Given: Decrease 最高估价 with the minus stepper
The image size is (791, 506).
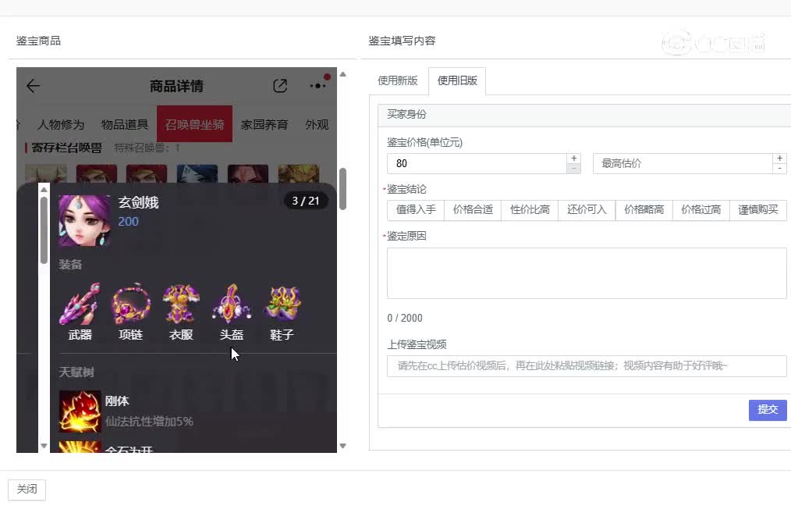Looking at the screenshot, I should pyautogui.click(x=779, y=169).
